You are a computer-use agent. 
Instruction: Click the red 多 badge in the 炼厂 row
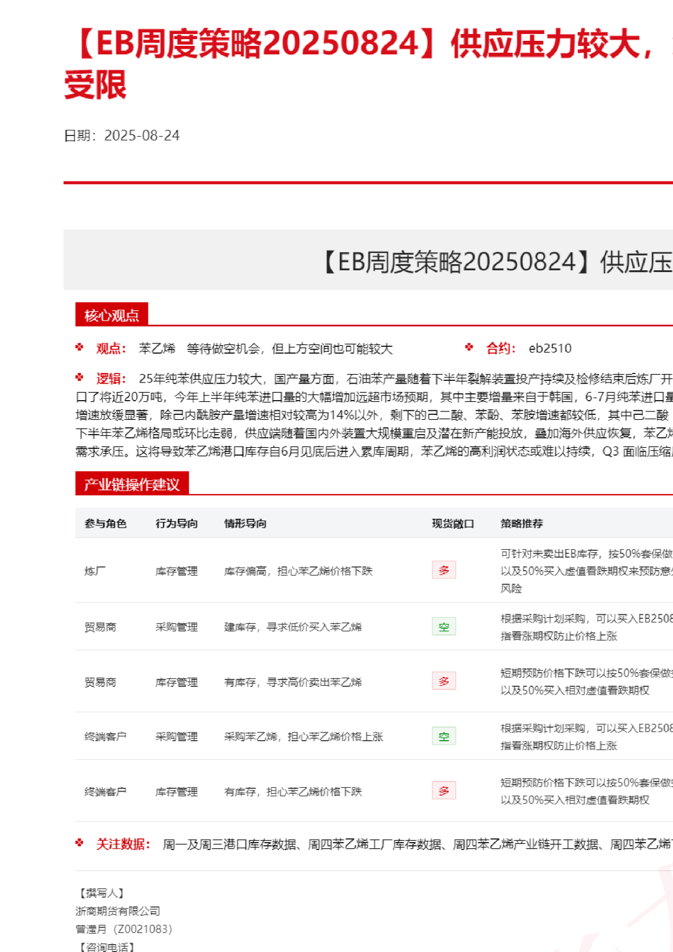point(444,570)
